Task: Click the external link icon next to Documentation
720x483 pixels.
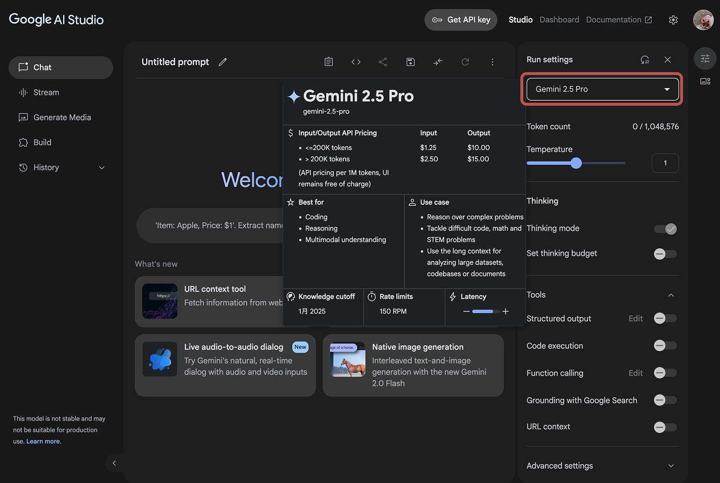Action: pyautogui.click(x=648, y=20)
